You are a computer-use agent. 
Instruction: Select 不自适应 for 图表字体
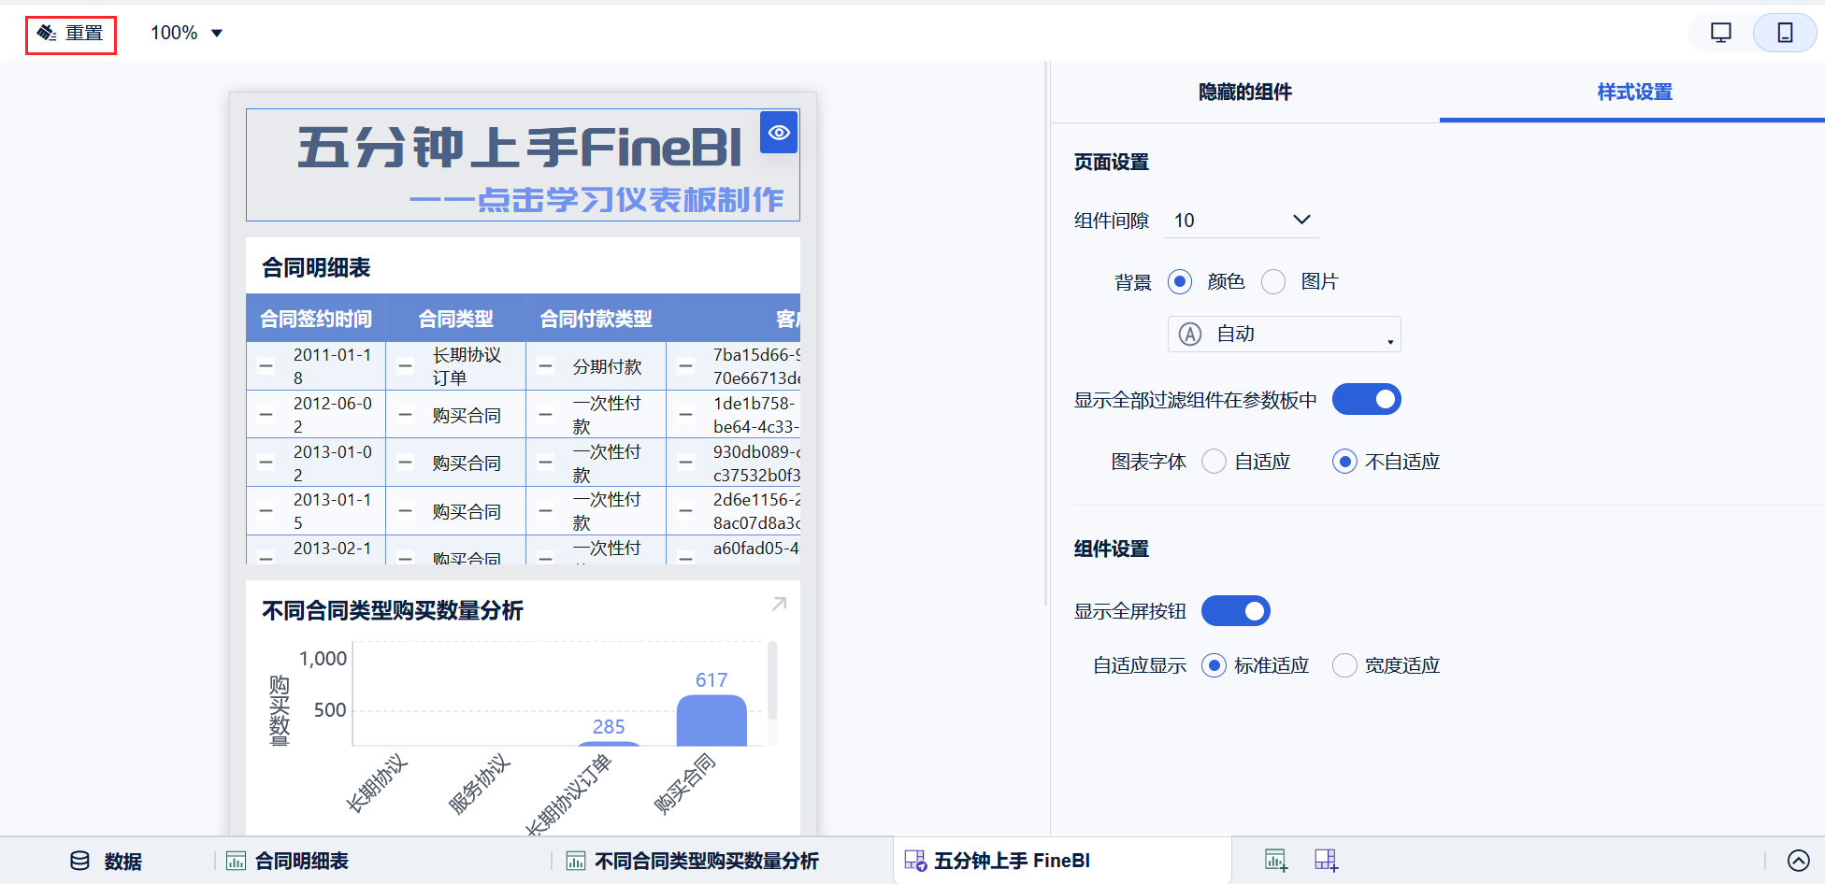coord(1344,462)
